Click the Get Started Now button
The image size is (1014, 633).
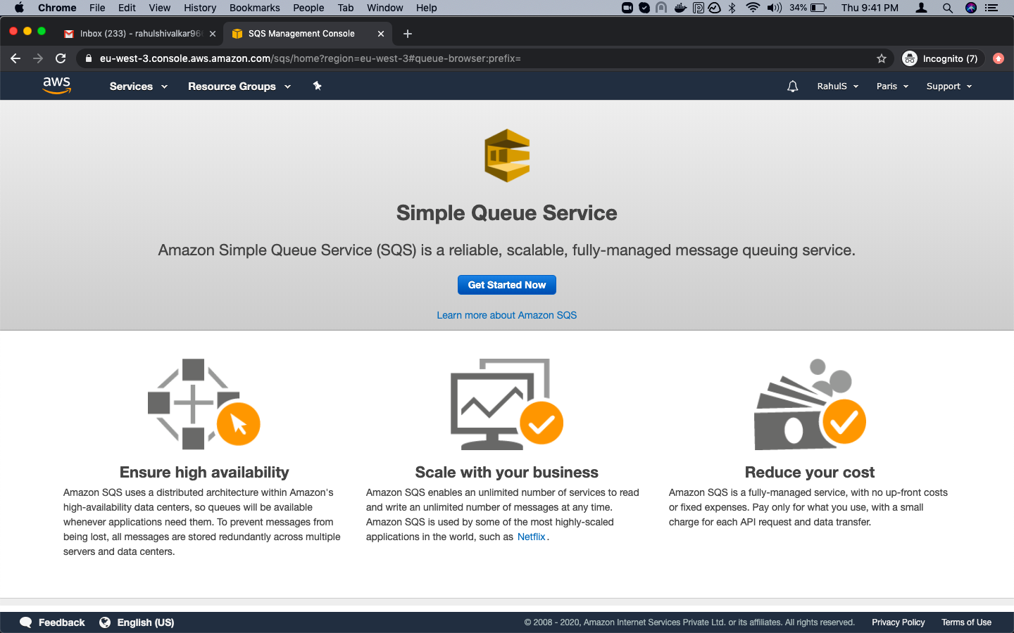[x=506, y=285]
